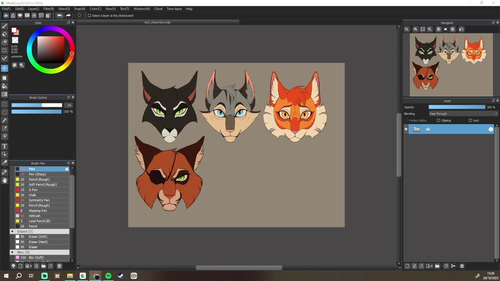Screen dimensions: 500x281
Task: Choose the Symmetry Pen brush
Action: (x=42, y=200)
